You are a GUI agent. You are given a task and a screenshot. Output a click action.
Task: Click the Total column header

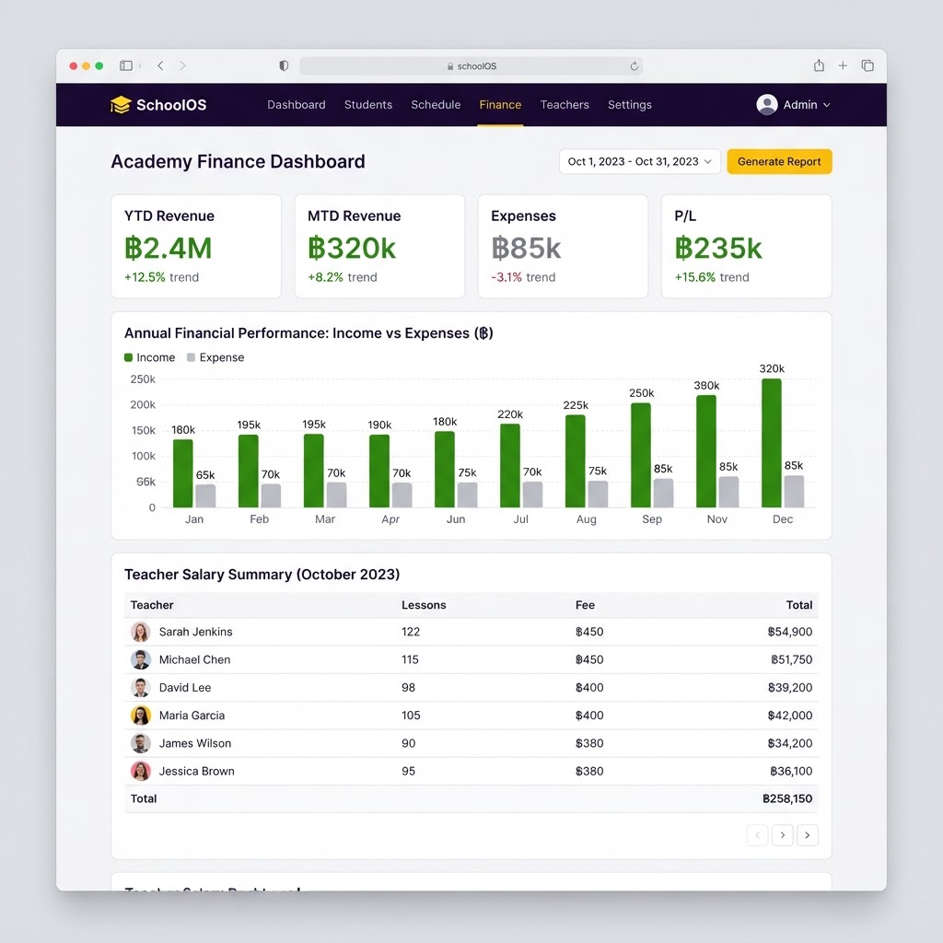799,605
